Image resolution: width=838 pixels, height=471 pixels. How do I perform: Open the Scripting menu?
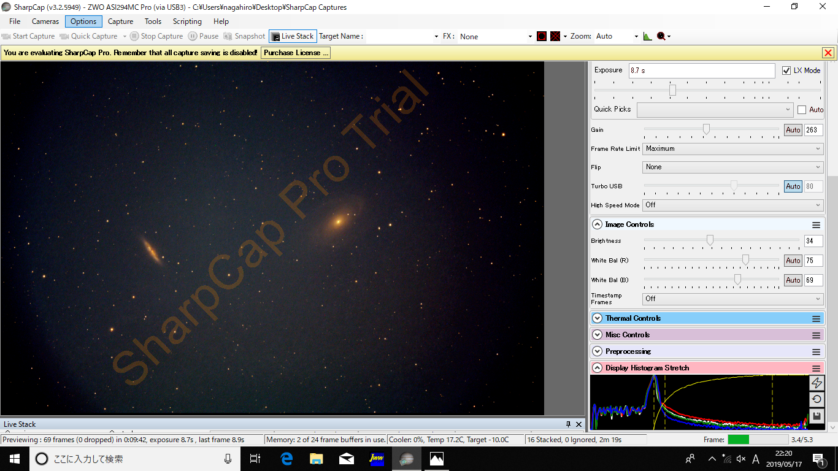pos(187,21)
